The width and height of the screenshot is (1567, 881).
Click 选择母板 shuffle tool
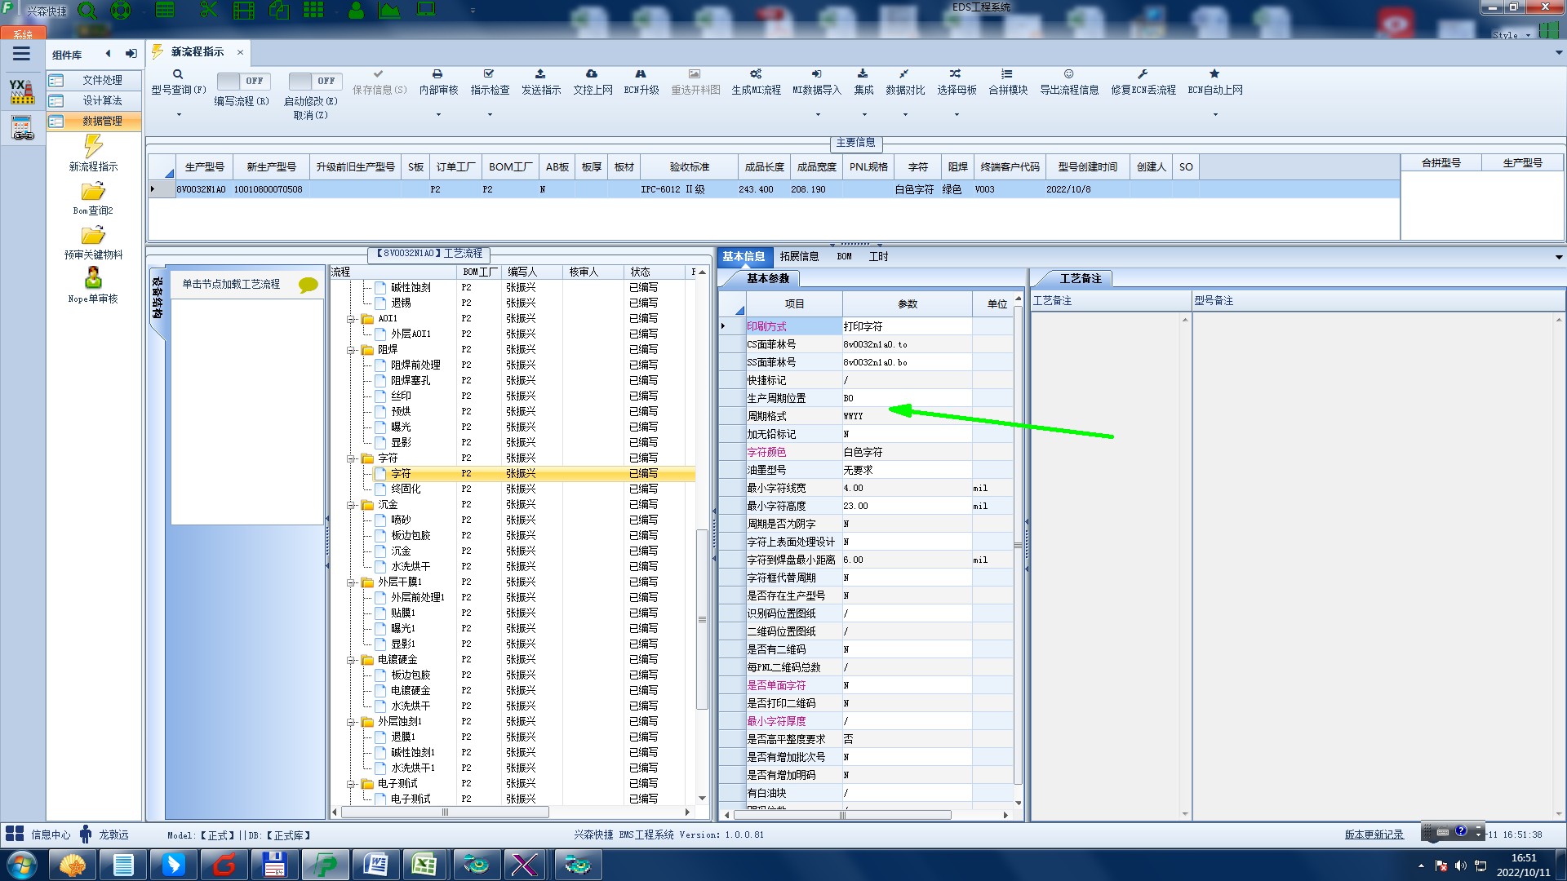point(957,82)
